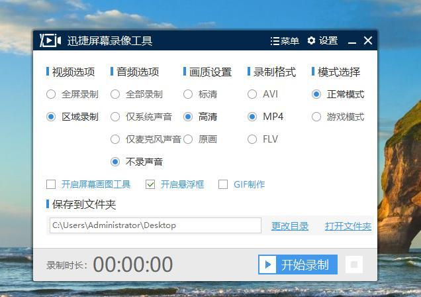Click the 音频选项 section heading

[138, 72]
